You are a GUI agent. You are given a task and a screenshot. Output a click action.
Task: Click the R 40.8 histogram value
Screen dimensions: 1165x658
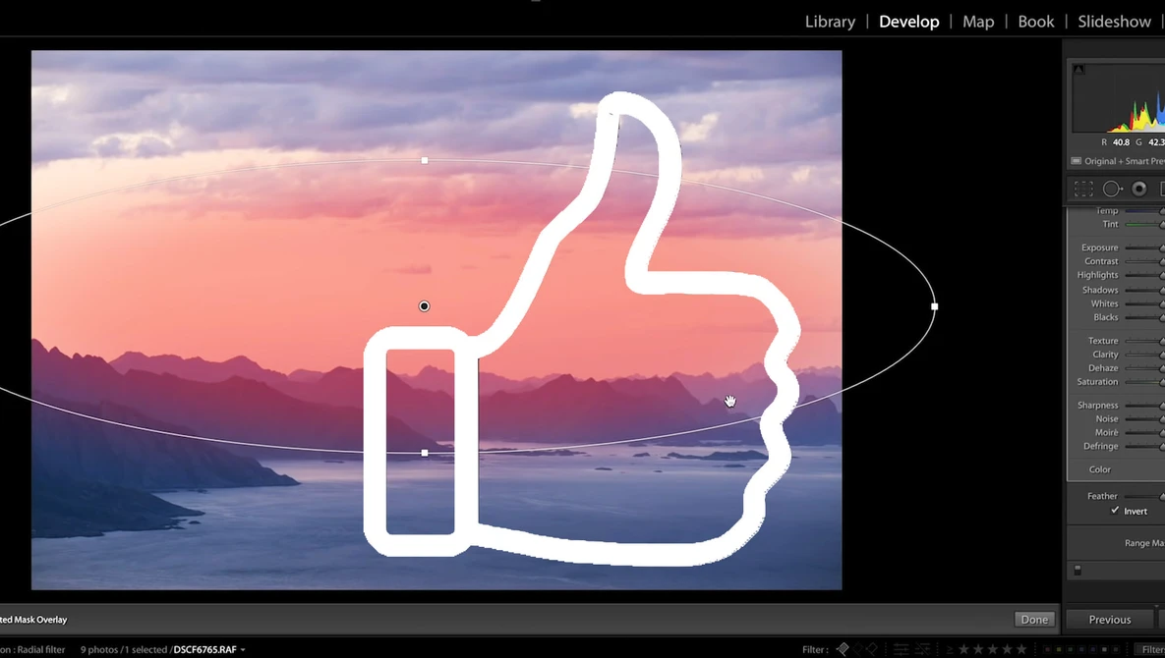click(x=1115, y=141)
